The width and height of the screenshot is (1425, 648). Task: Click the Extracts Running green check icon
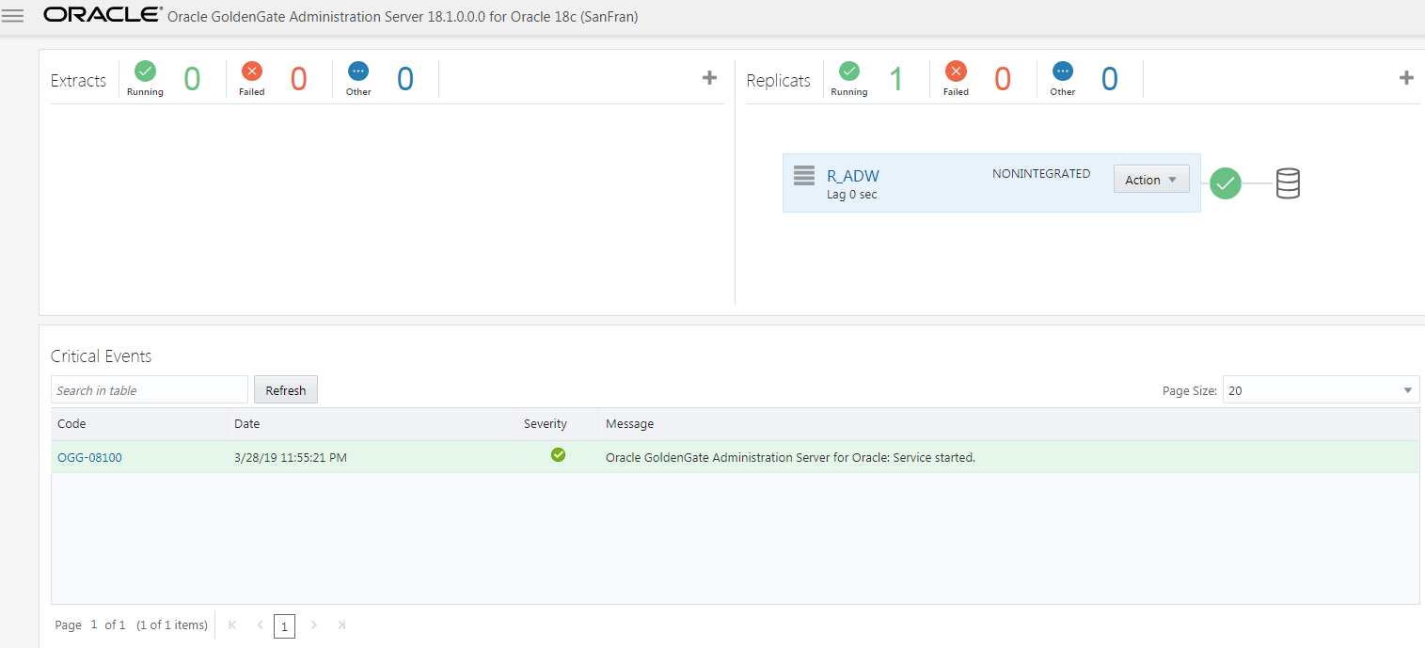[145, 71]
